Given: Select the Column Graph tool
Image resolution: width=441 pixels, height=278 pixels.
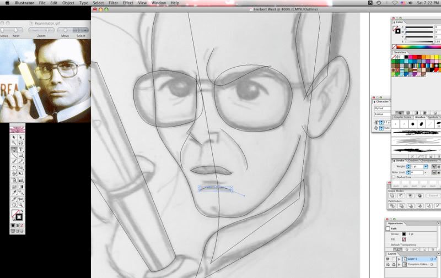Looking at the screenshot, I should tap(20, 180).
